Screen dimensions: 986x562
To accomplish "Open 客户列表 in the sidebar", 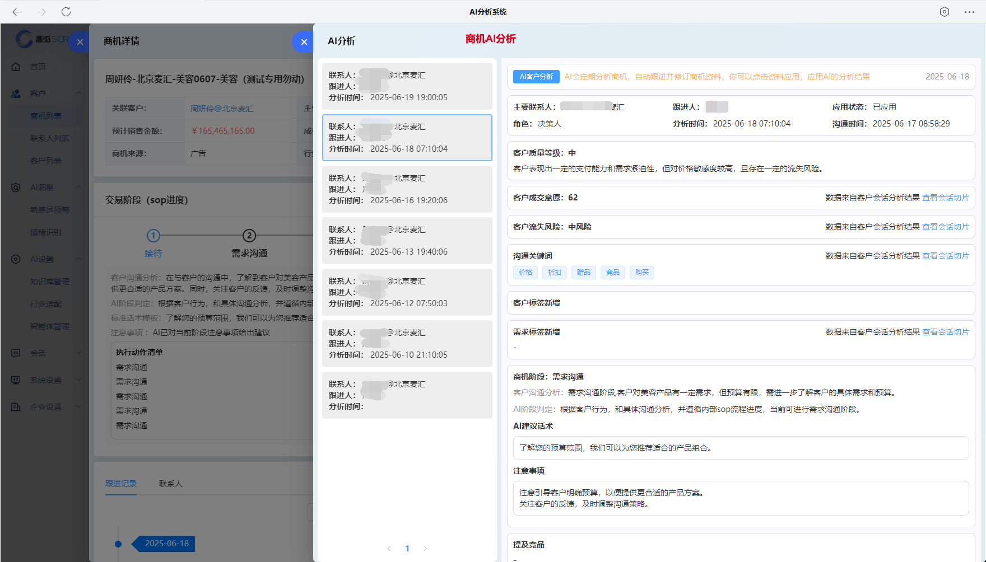I will 46,161.
